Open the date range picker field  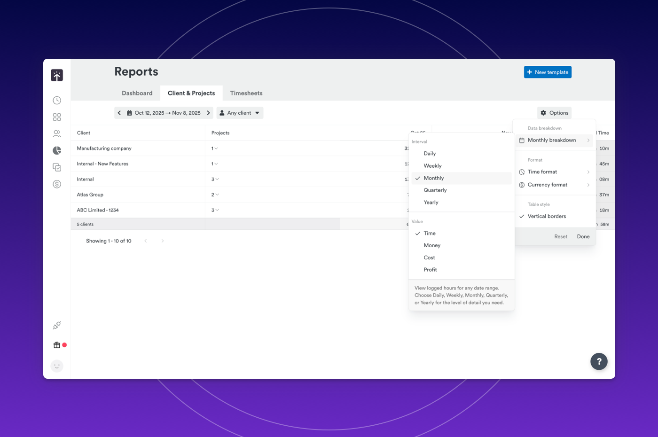click(x=164, y=113)
